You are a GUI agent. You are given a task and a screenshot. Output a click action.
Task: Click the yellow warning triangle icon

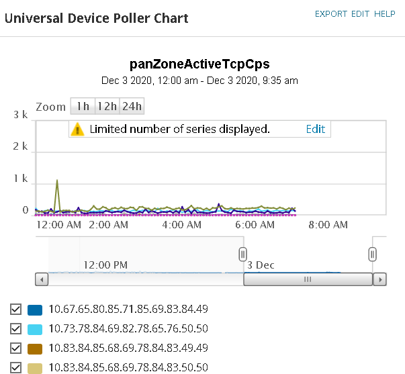78,129
